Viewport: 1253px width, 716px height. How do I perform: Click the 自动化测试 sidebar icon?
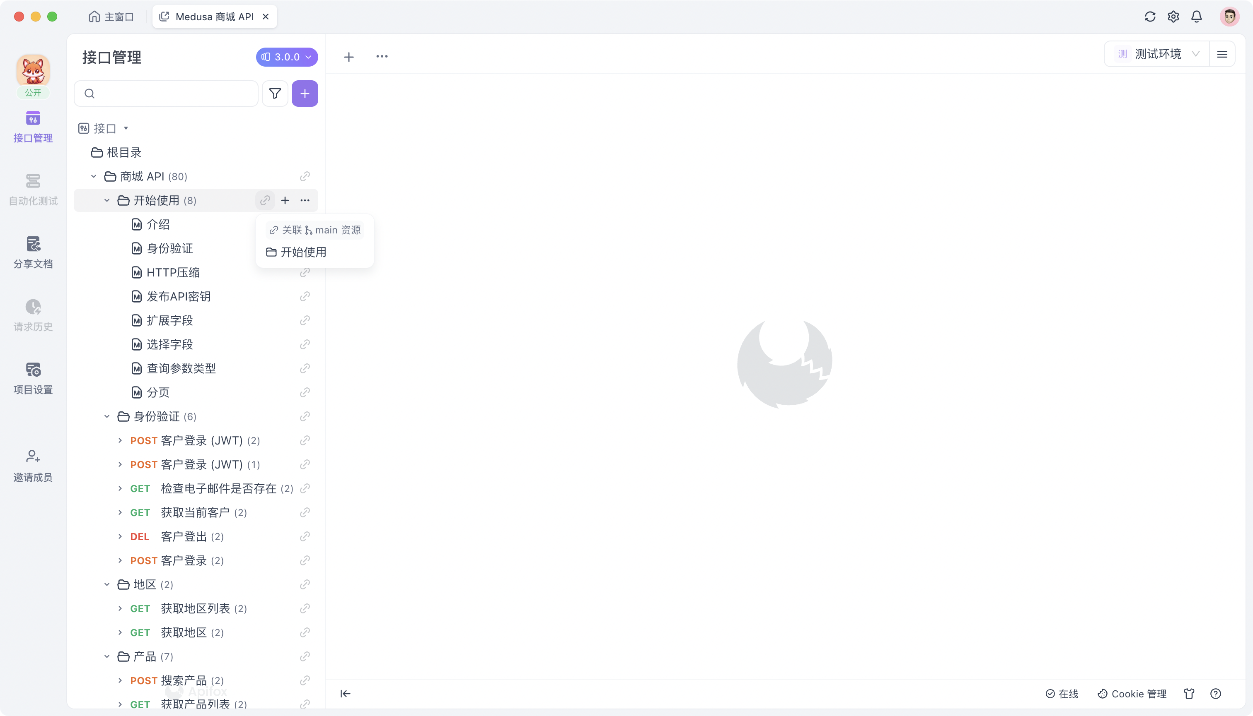pos(33,188)
